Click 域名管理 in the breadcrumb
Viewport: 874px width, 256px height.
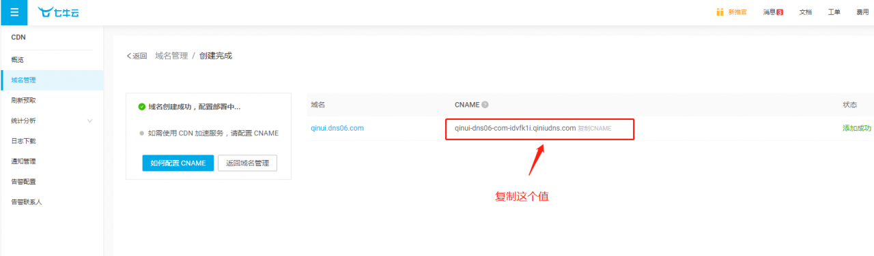pyautogui.click(x=171, y=56)
